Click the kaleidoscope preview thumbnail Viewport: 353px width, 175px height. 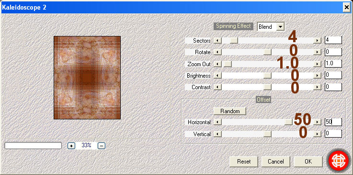[87, 78]
